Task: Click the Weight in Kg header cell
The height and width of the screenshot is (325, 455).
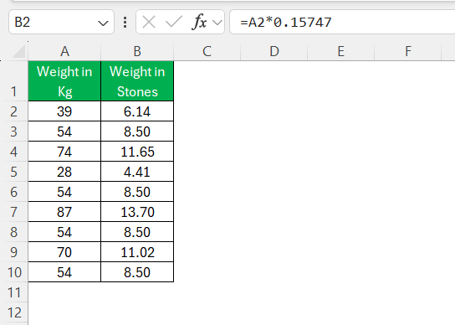Action: [64, 81]
